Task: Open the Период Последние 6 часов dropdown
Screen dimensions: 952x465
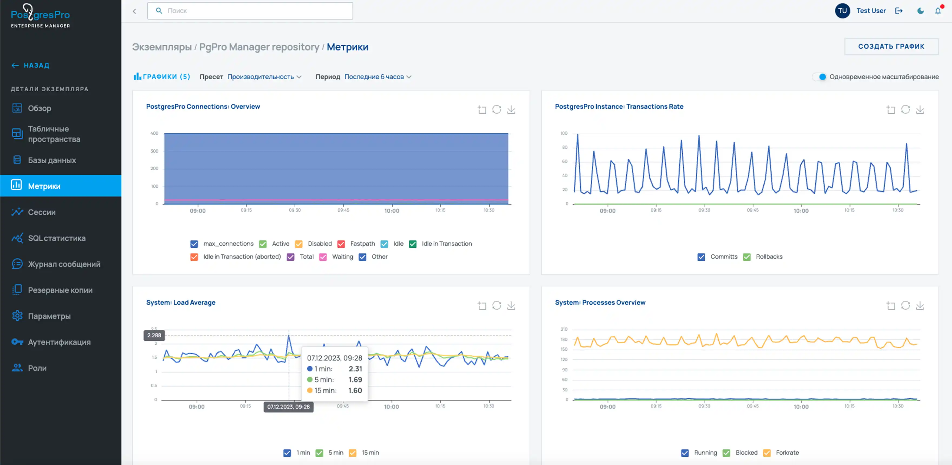Action: coord(377,77)
